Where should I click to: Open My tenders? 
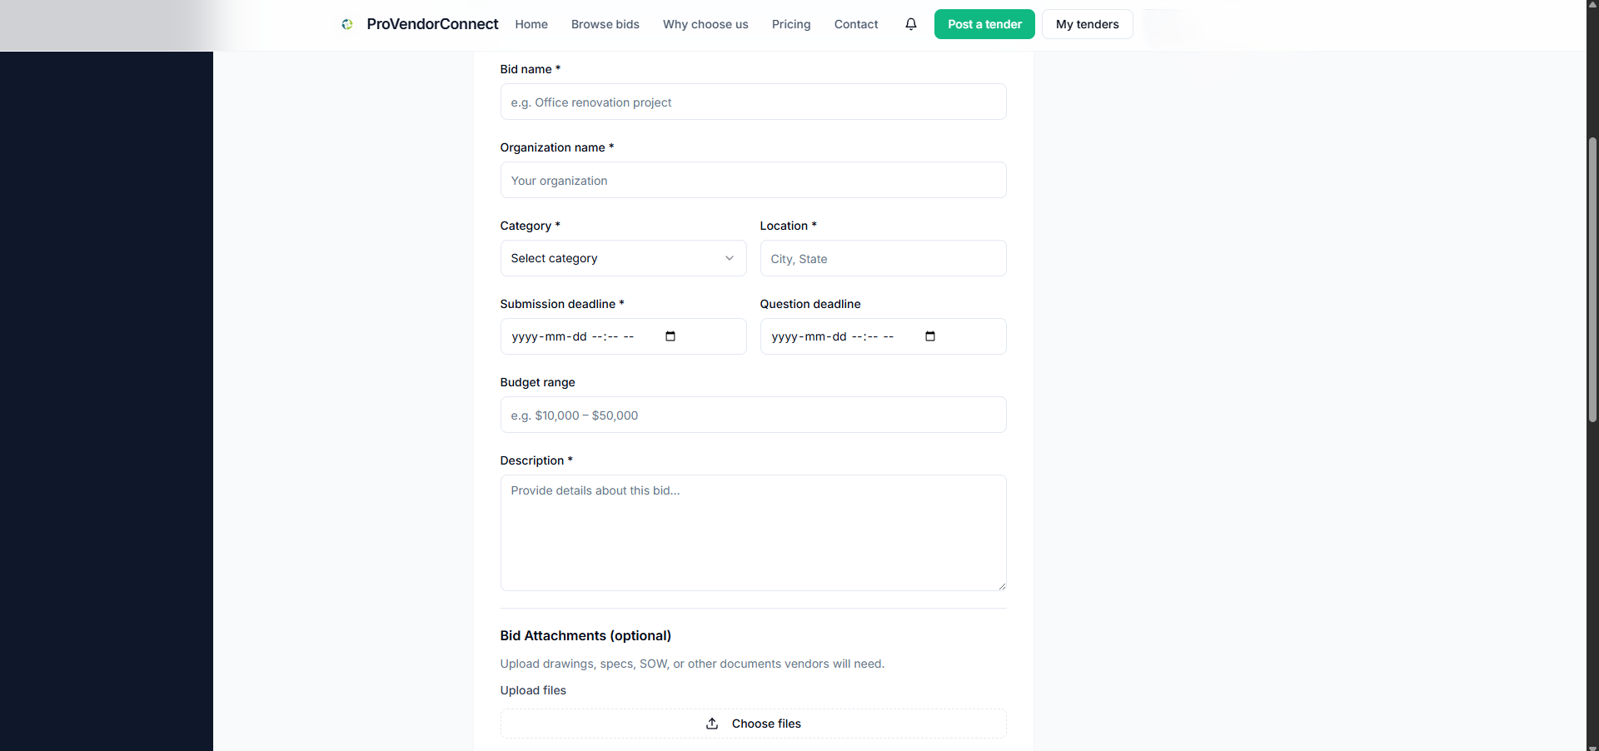point(1087,24)
